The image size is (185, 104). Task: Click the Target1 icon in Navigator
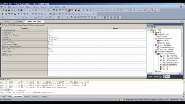tap(153, 32)
